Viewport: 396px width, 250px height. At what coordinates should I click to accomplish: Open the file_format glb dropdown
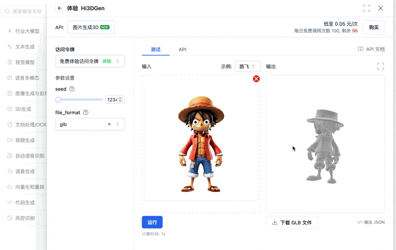pyautogui.click(x=90, y=124)
